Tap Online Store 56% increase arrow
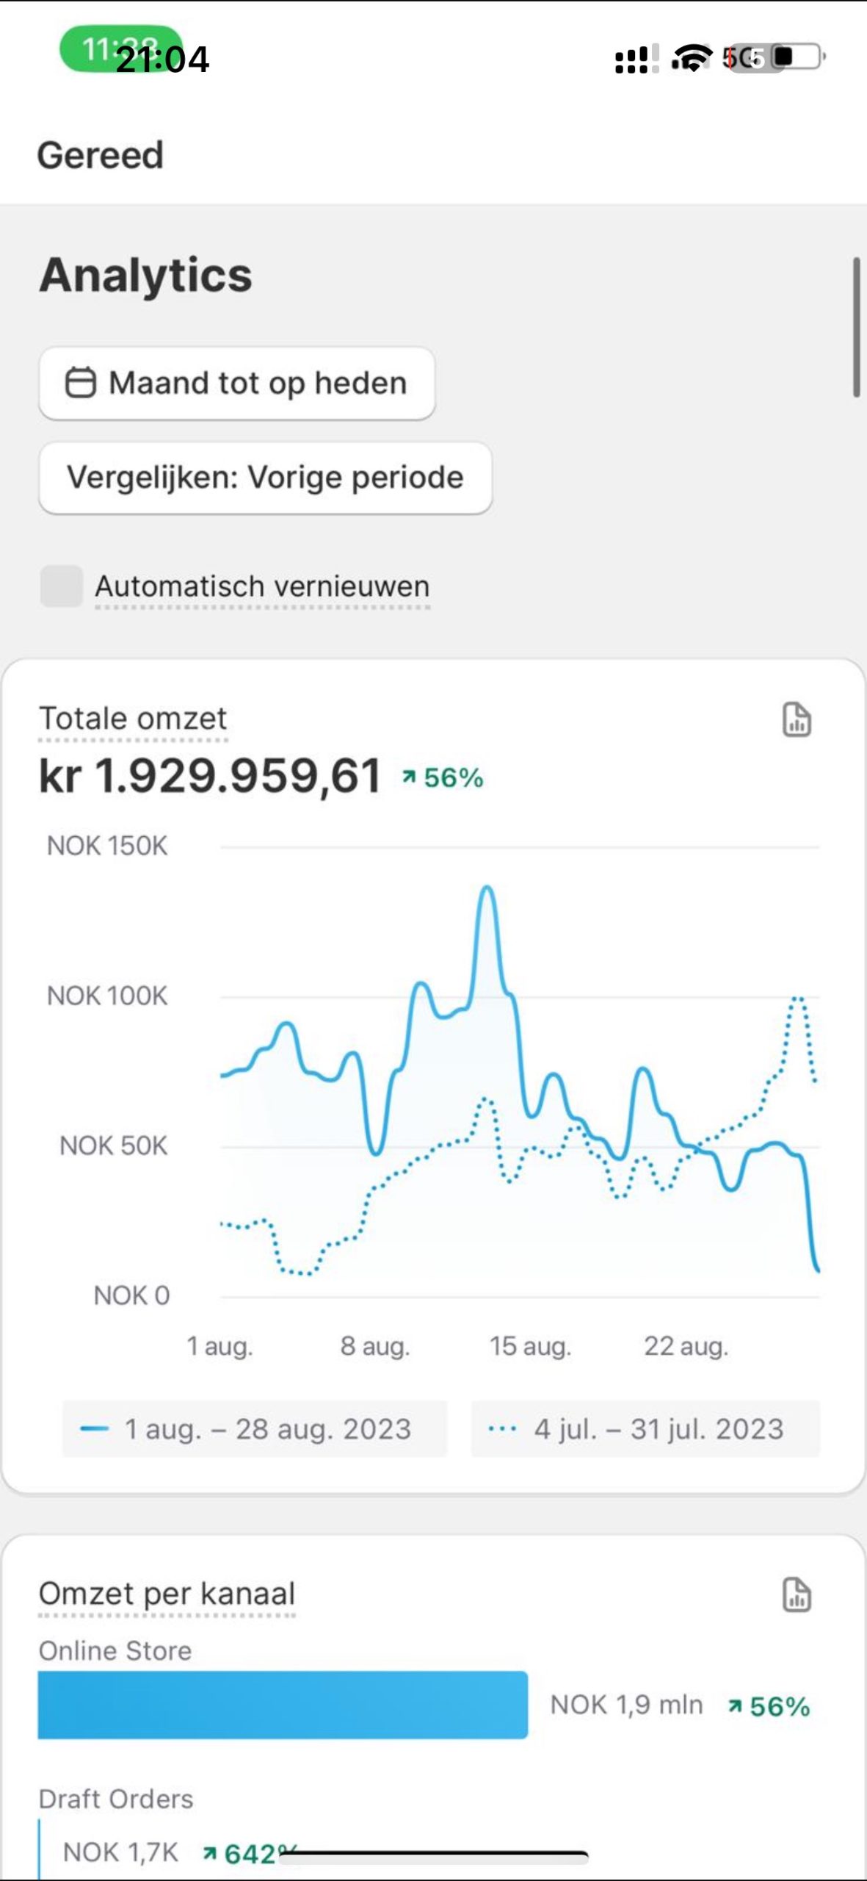The width and height of the screenshot is (867, 1881). 735,1706
